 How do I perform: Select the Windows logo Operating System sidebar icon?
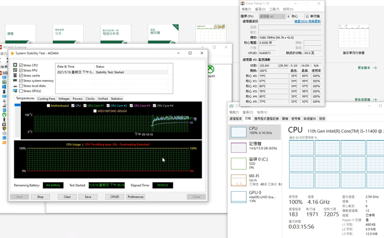pos(4,87)
